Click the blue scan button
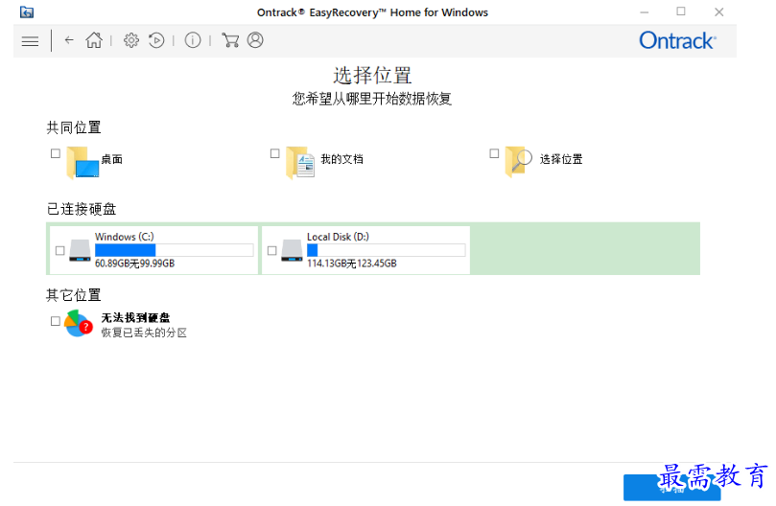Image resolution: width=776 pixels, height=506 pixels. 671,487
